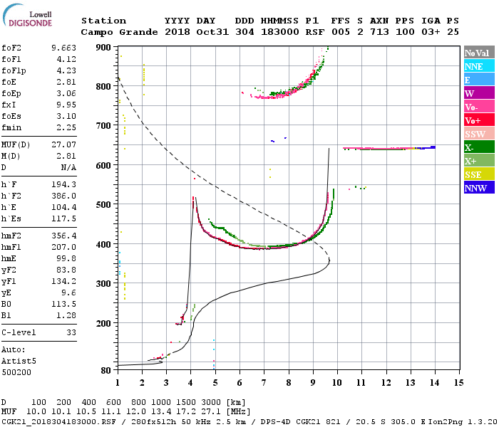499x427 pixels.
Task: Click the foE value 2.81
Action: coord(66,83)
